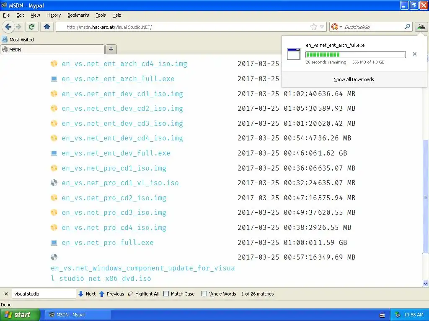Open the File menu
429x321 pixels.
6,15
